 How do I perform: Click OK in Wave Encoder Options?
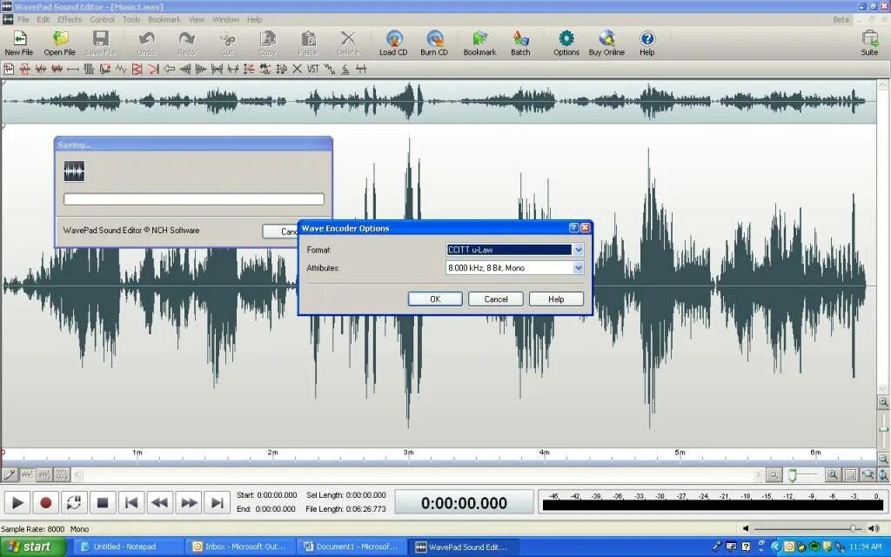[435, 299]
